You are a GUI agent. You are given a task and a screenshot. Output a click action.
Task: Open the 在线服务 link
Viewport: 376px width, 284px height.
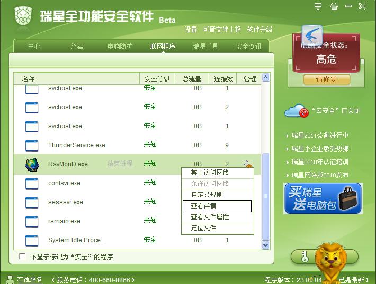click(30, 280)
